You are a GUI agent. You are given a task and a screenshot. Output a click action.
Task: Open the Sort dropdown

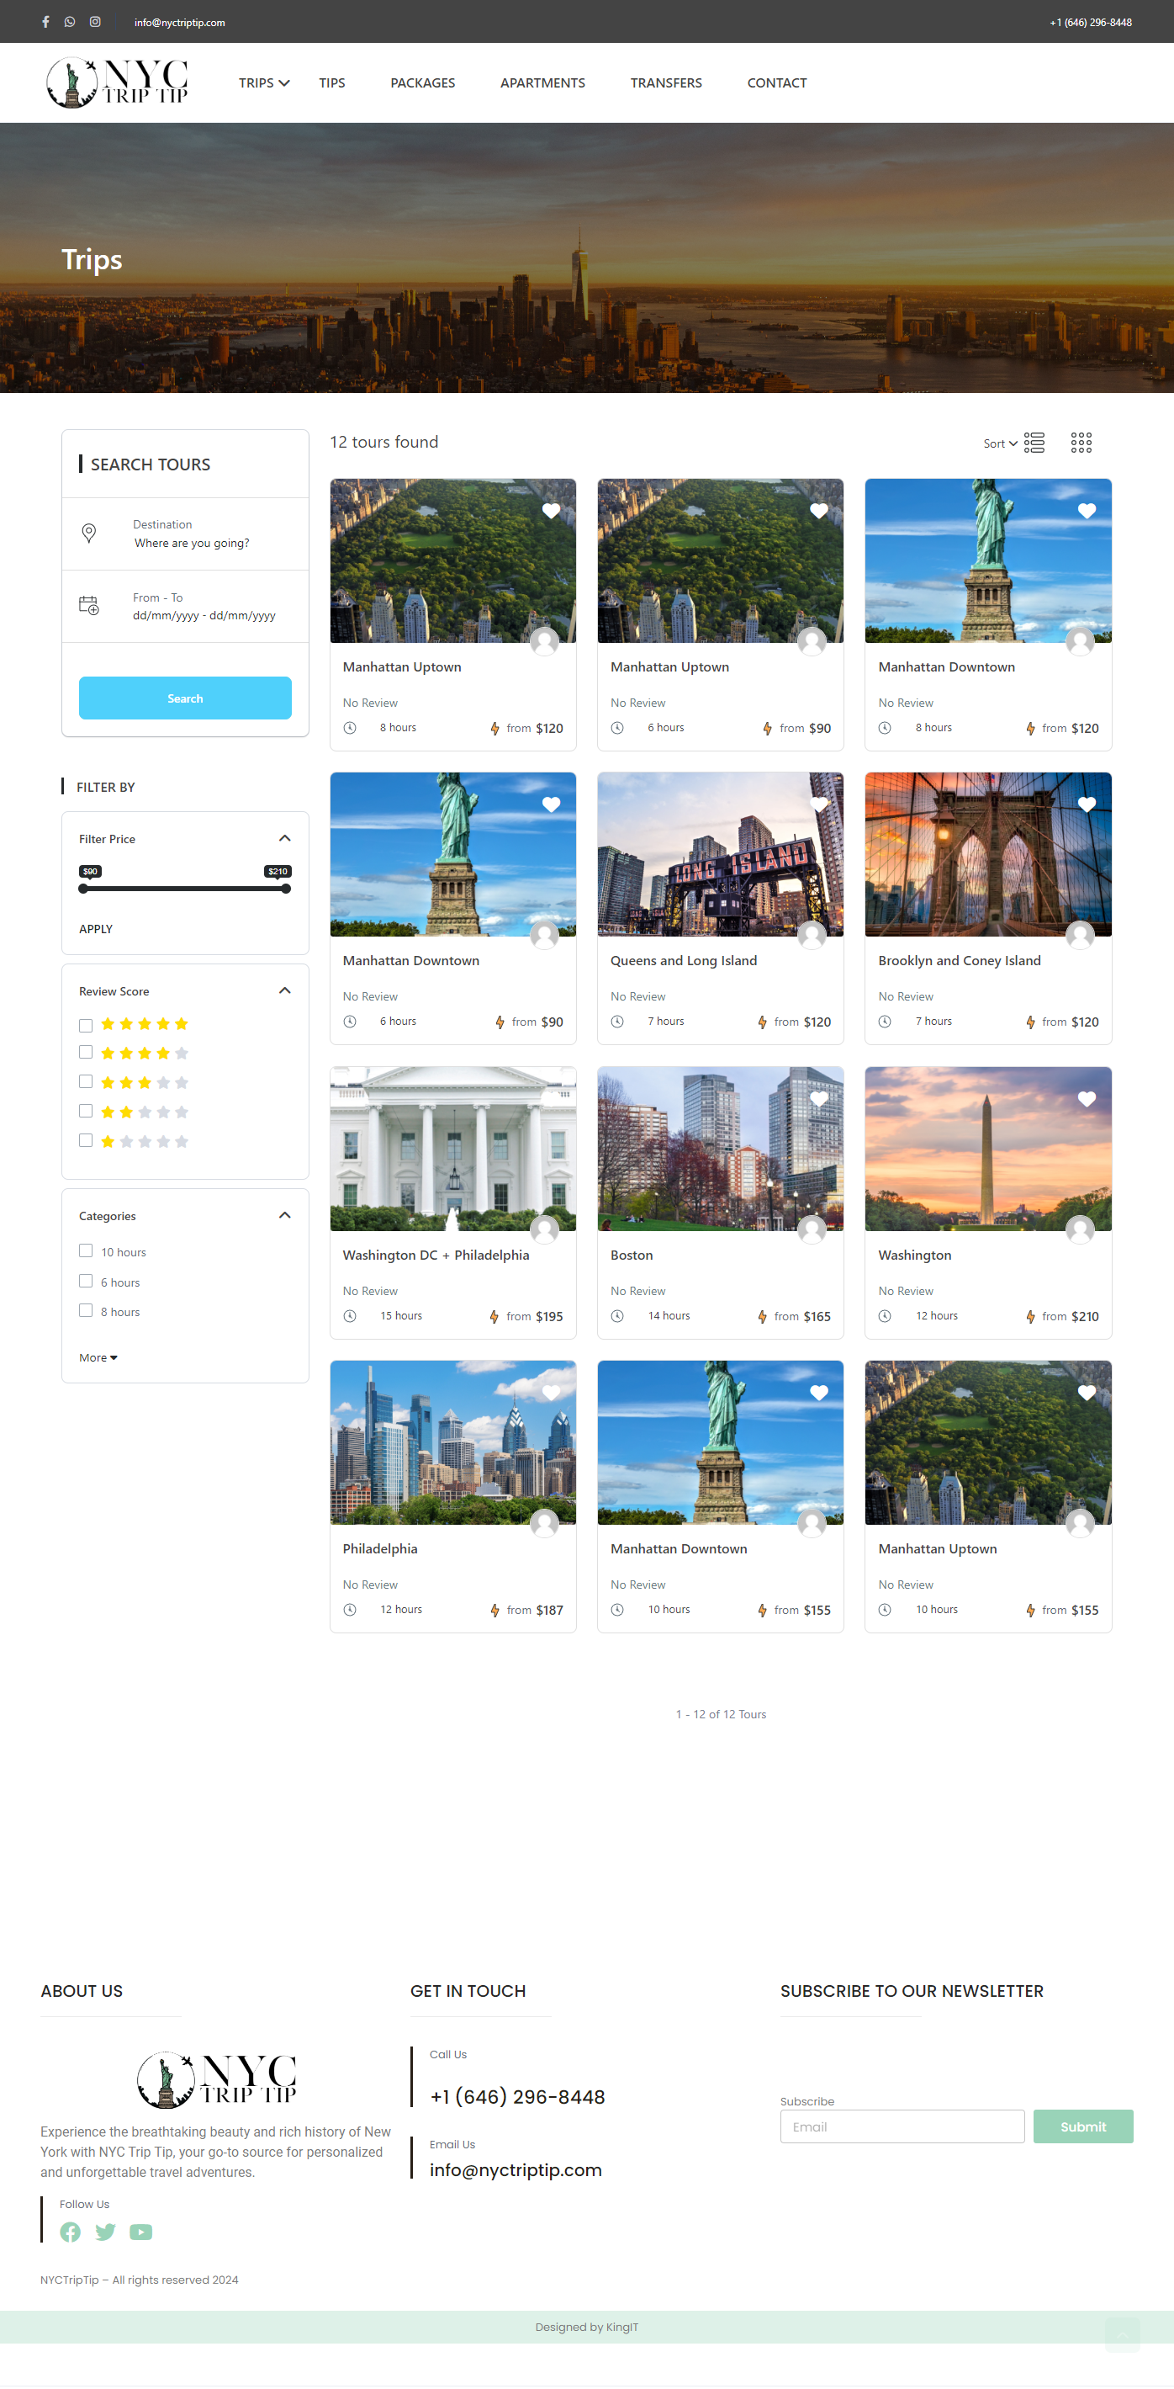1000,443
